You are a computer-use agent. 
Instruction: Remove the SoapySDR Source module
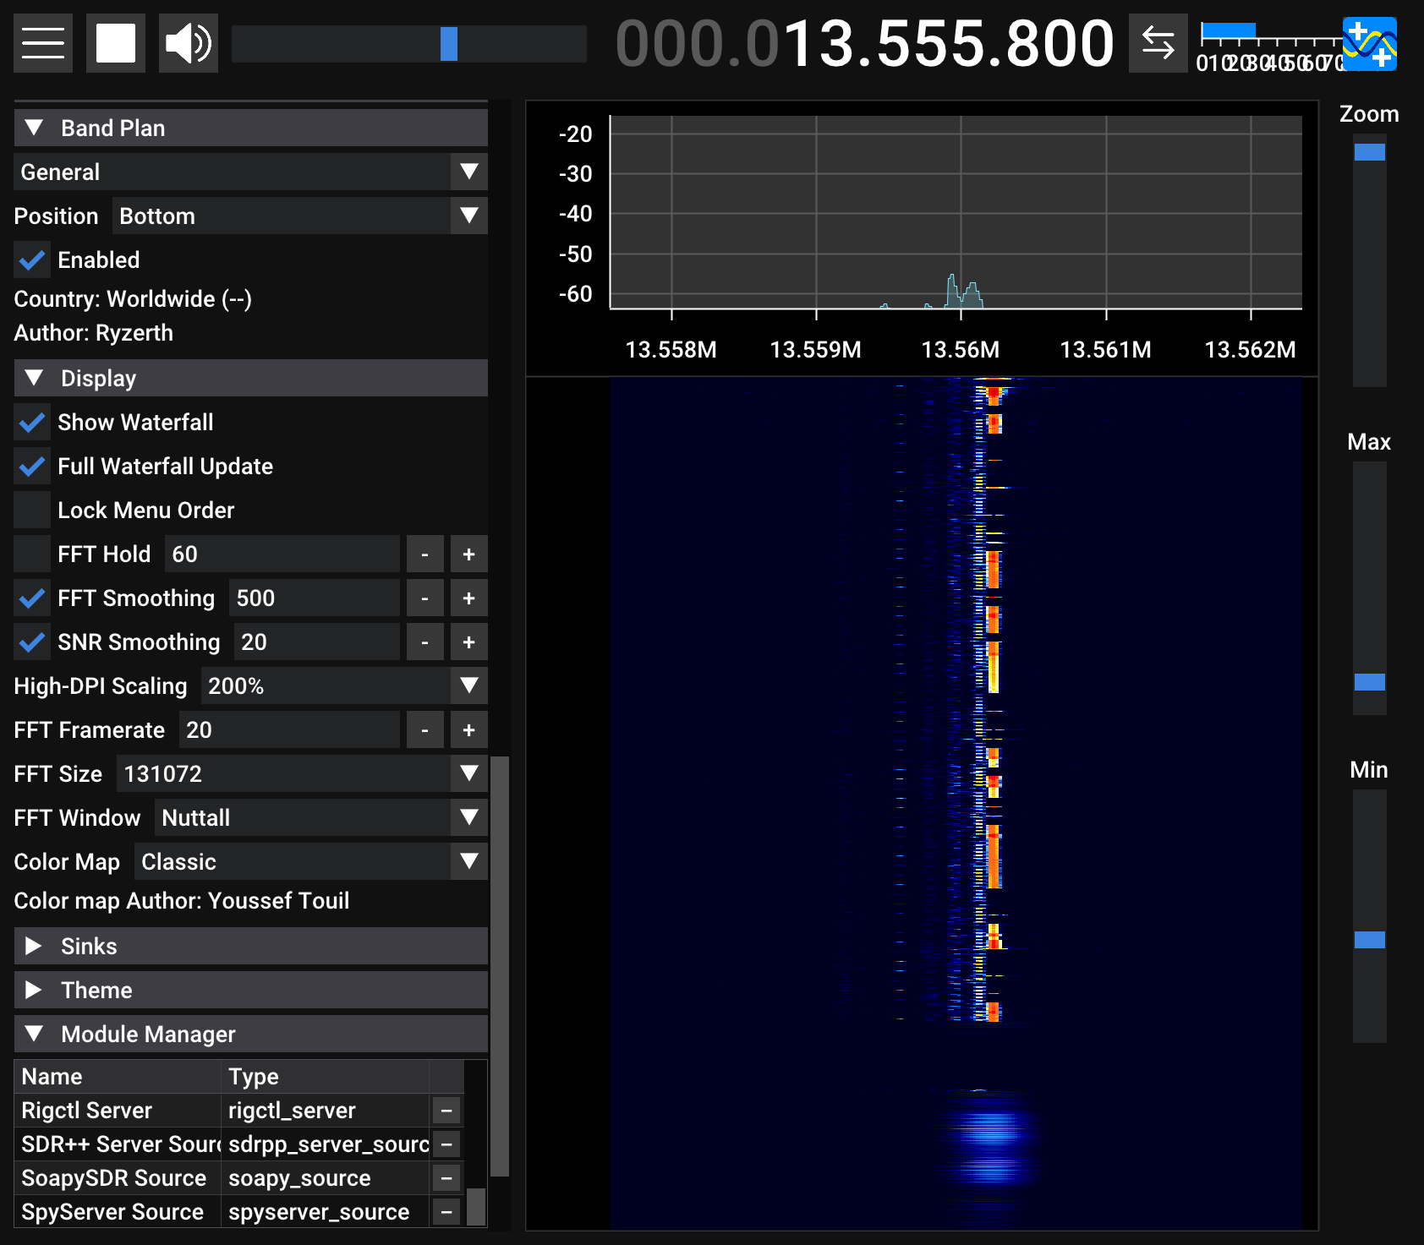pos(446,1177)
